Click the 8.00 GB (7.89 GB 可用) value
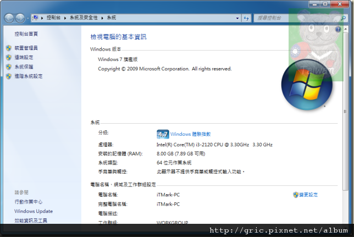 tap(181, 153)
